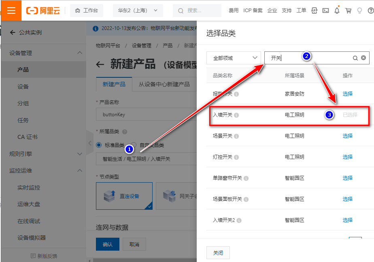Image resolution: width=374 pixels, height=262 pixels.
Task: Click the lightbulb suggestion icon
Action: pos(359,11)
